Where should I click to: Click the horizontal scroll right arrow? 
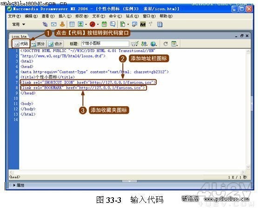243,172
